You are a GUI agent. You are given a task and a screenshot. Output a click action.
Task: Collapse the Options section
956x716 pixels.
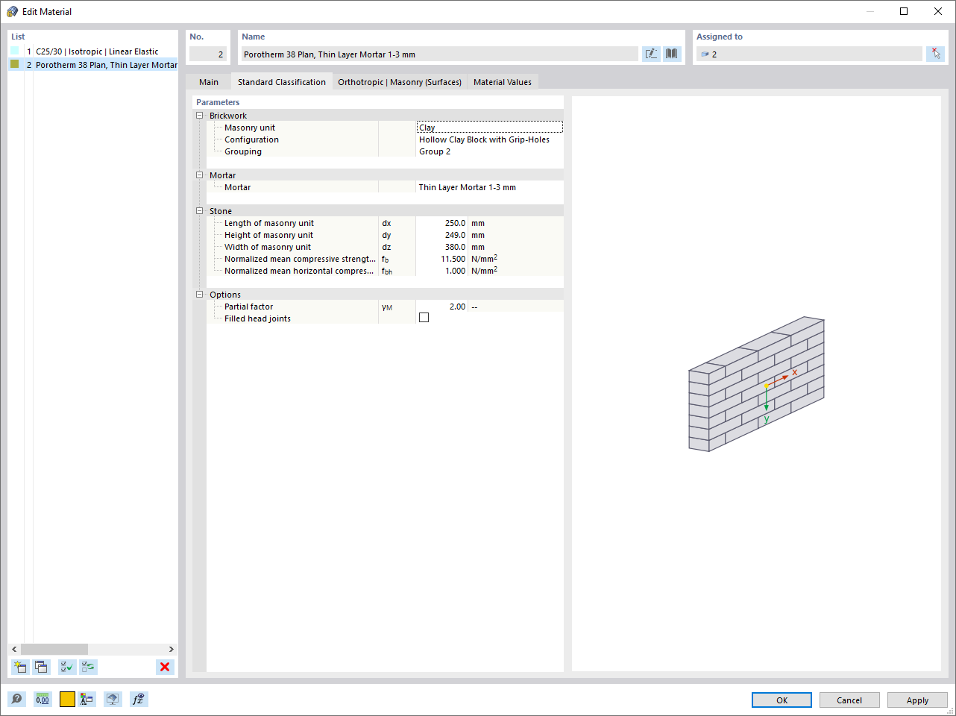coord(199,294)
